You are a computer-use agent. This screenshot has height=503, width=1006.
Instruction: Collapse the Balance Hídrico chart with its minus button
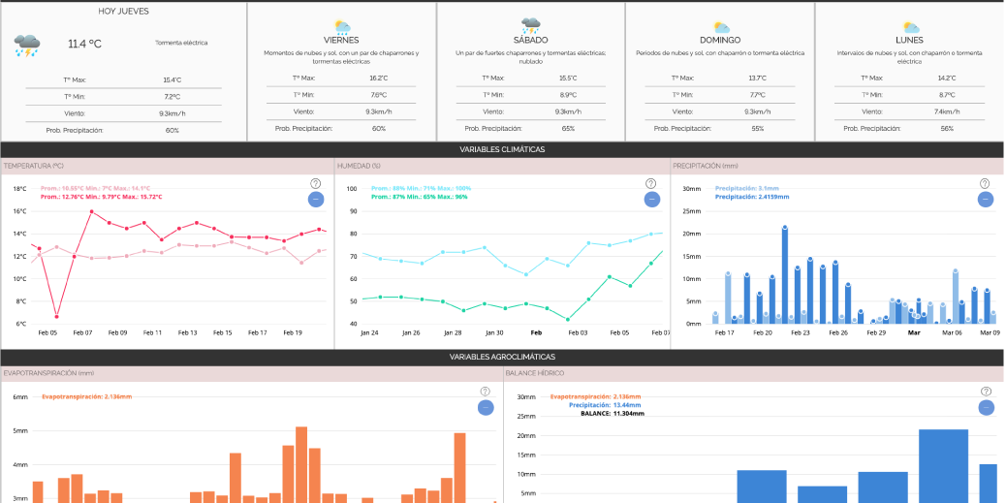pyautogui.click(x=986, y=407)
